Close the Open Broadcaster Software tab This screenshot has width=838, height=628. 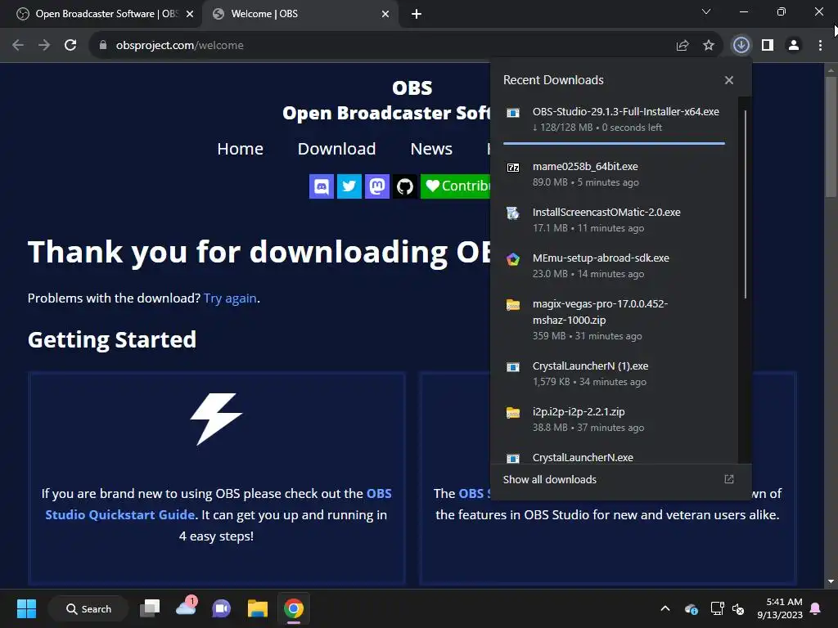coord(190,14)
